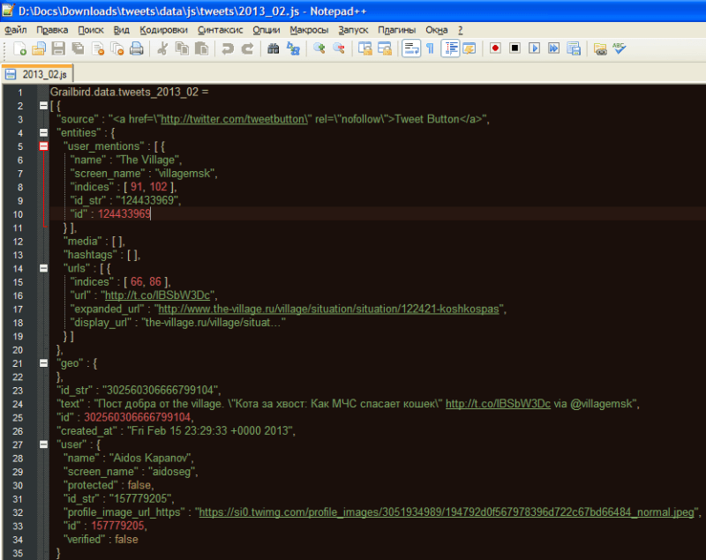
Task: Paste from clipboard using the toolbar icon
Action: pos(201,49)
